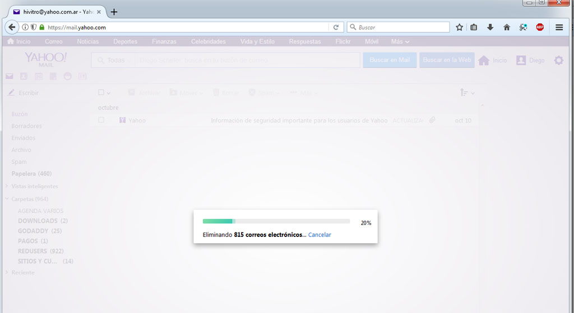Click the browser home icon
Screen dimensions: 574x313
(507, 27)
